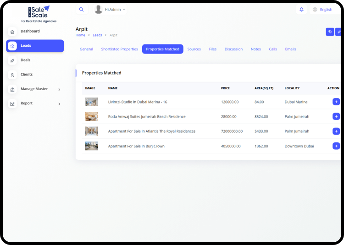
Task: Add Livincci-Studio property with plus button
Action: click(336, 102)
